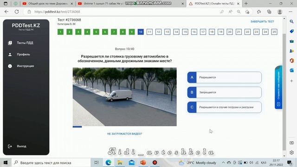
Task: Click Edge sidebar Outlook icon
Action: point(291,70)
